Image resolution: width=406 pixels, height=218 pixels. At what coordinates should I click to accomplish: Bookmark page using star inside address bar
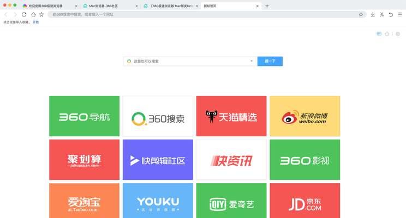pyautogui.click(x=361, y=15)
